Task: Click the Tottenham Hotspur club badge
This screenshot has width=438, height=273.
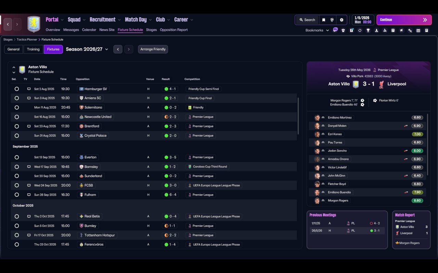Action: click(x=81, y=235)
